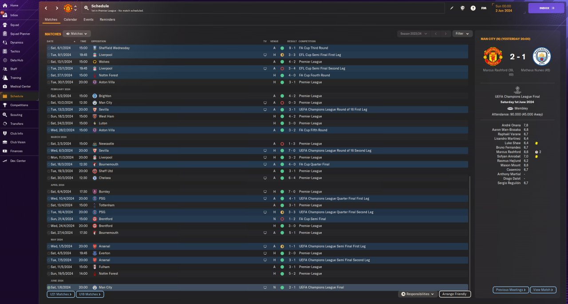Image resolution: width=568 pixels, height=304 pixels.
Task: Click Sevilla 7 - 0 result row
Action: click(x=257, y=150)
